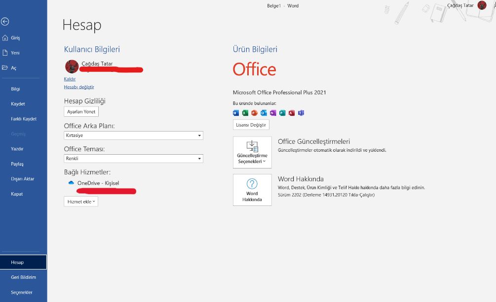
Task: Go to the Yazdır page
Action: point(17,149)
